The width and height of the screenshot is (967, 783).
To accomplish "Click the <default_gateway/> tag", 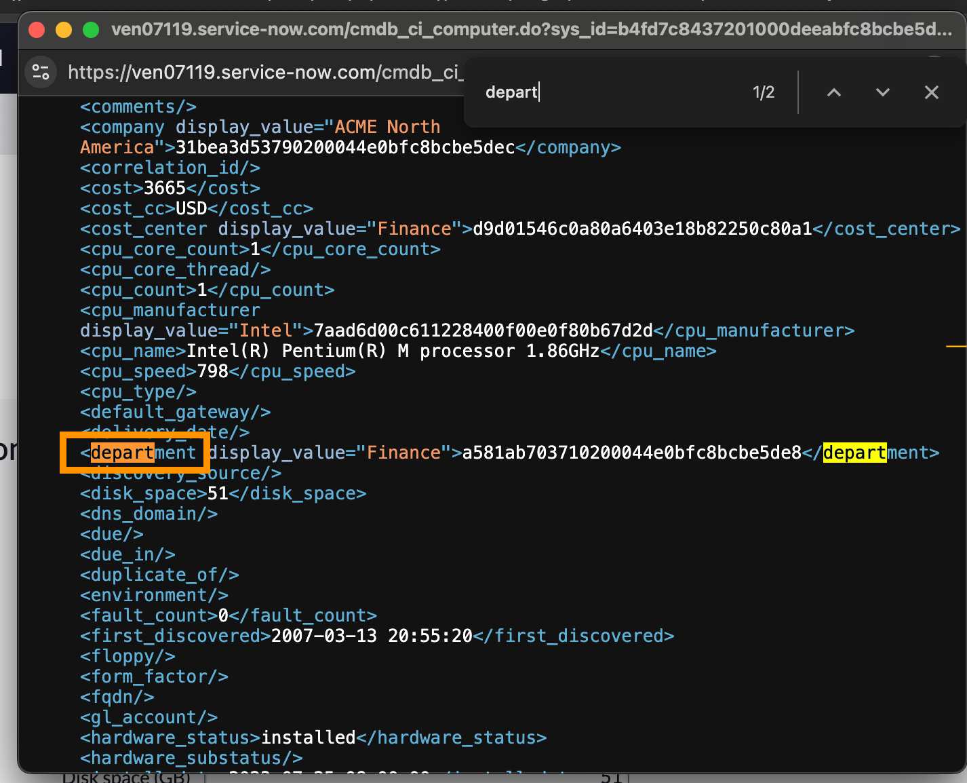I will point(176,412).
